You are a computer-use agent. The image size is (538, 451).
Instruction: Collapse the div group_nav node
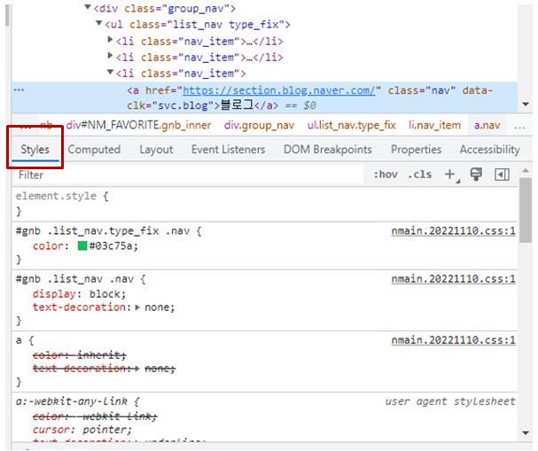click(88, 7)
